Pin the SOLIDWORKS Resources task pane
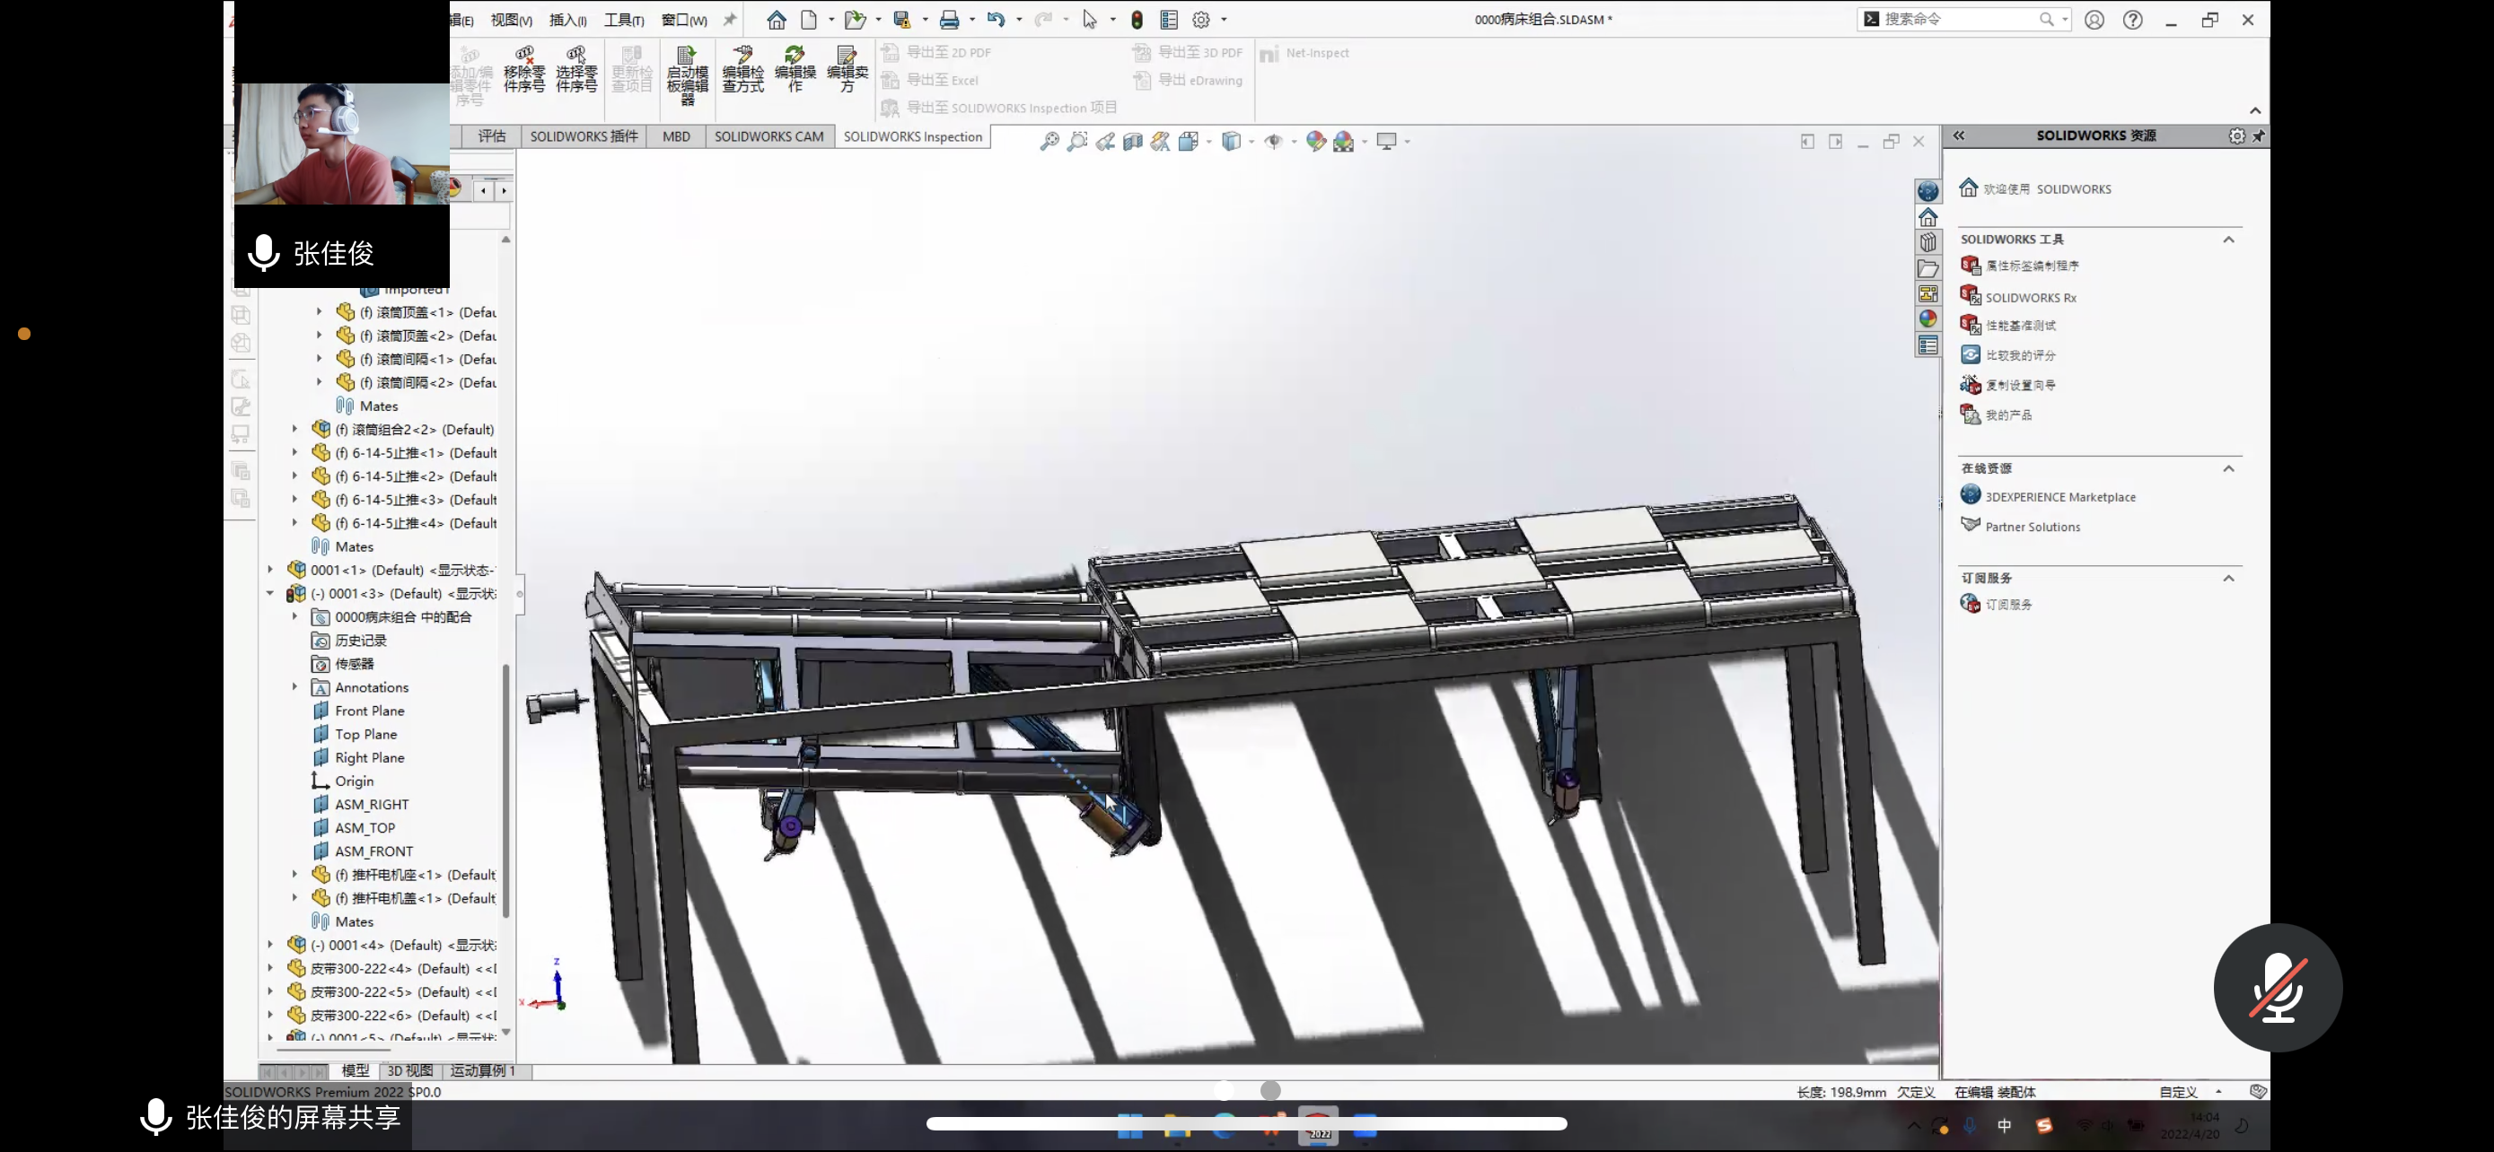 [2258, 136]
